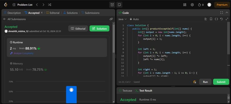Click the 'left *= nums[i];' code line

154,59
